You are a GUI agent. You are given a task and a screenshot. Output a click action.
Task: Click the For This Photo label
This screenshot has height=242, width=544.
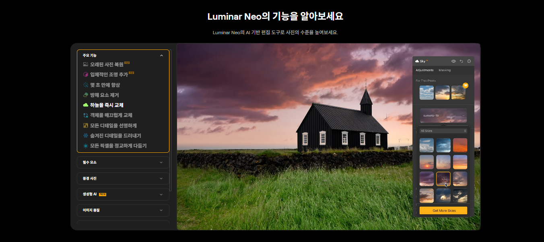point(426,81)
